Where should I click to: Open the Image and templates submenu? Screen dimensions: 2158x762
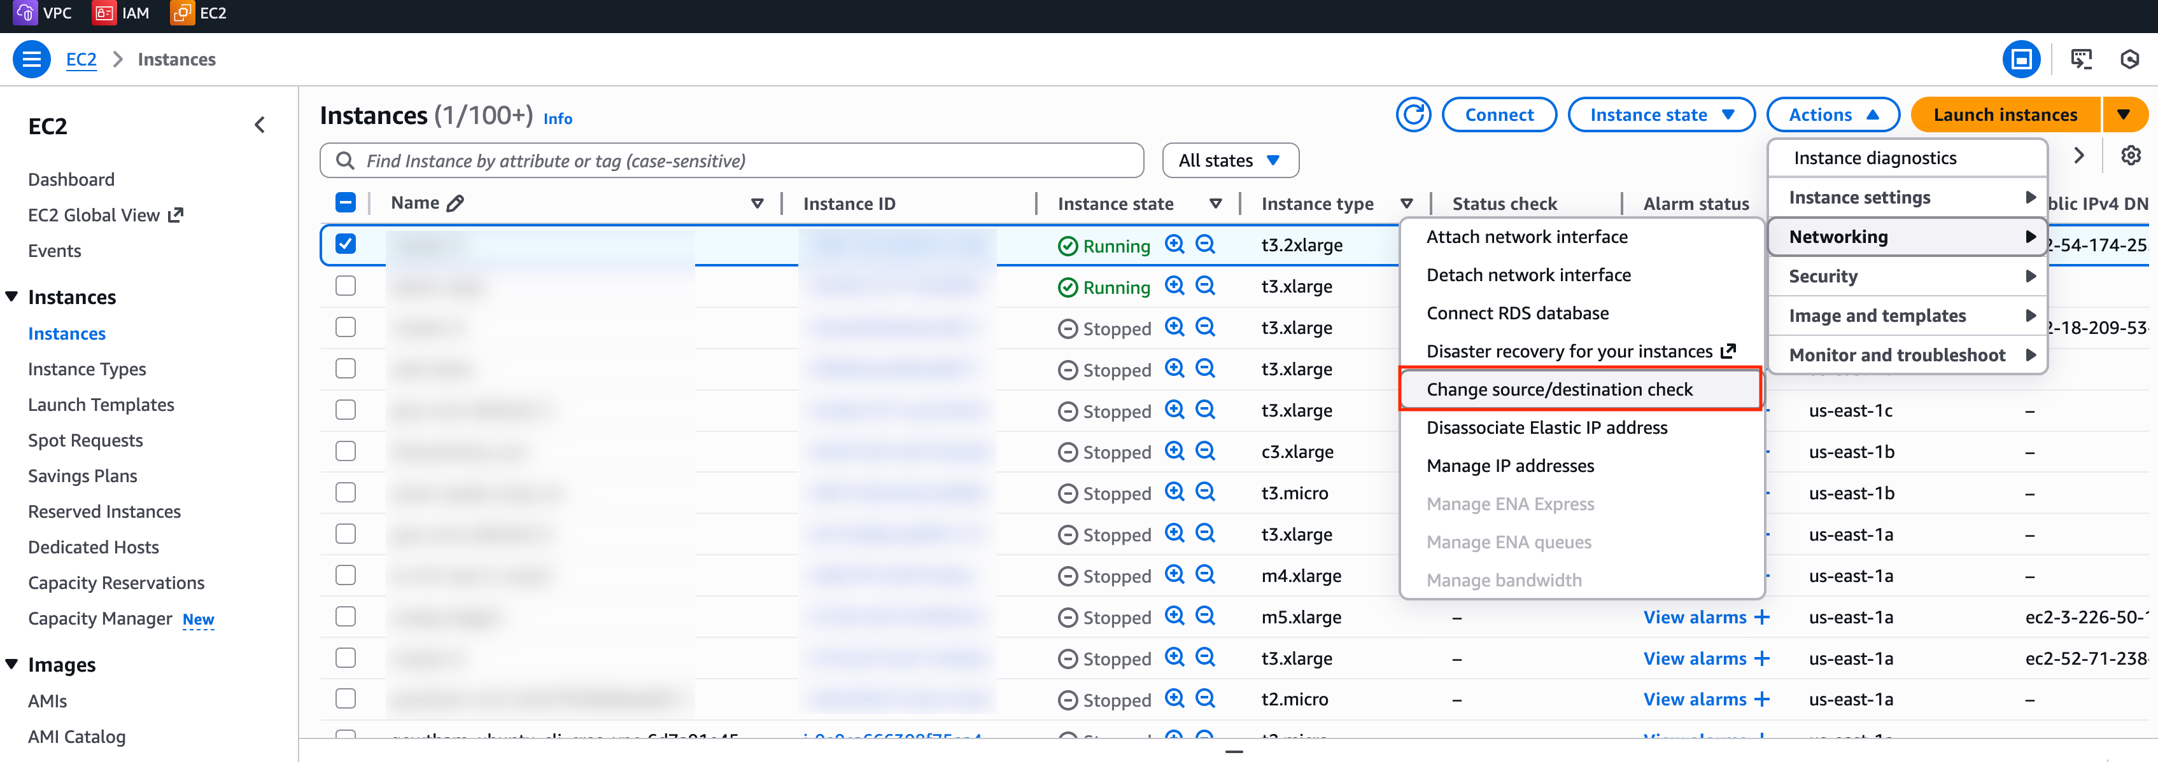click(x=1877, y=315)
